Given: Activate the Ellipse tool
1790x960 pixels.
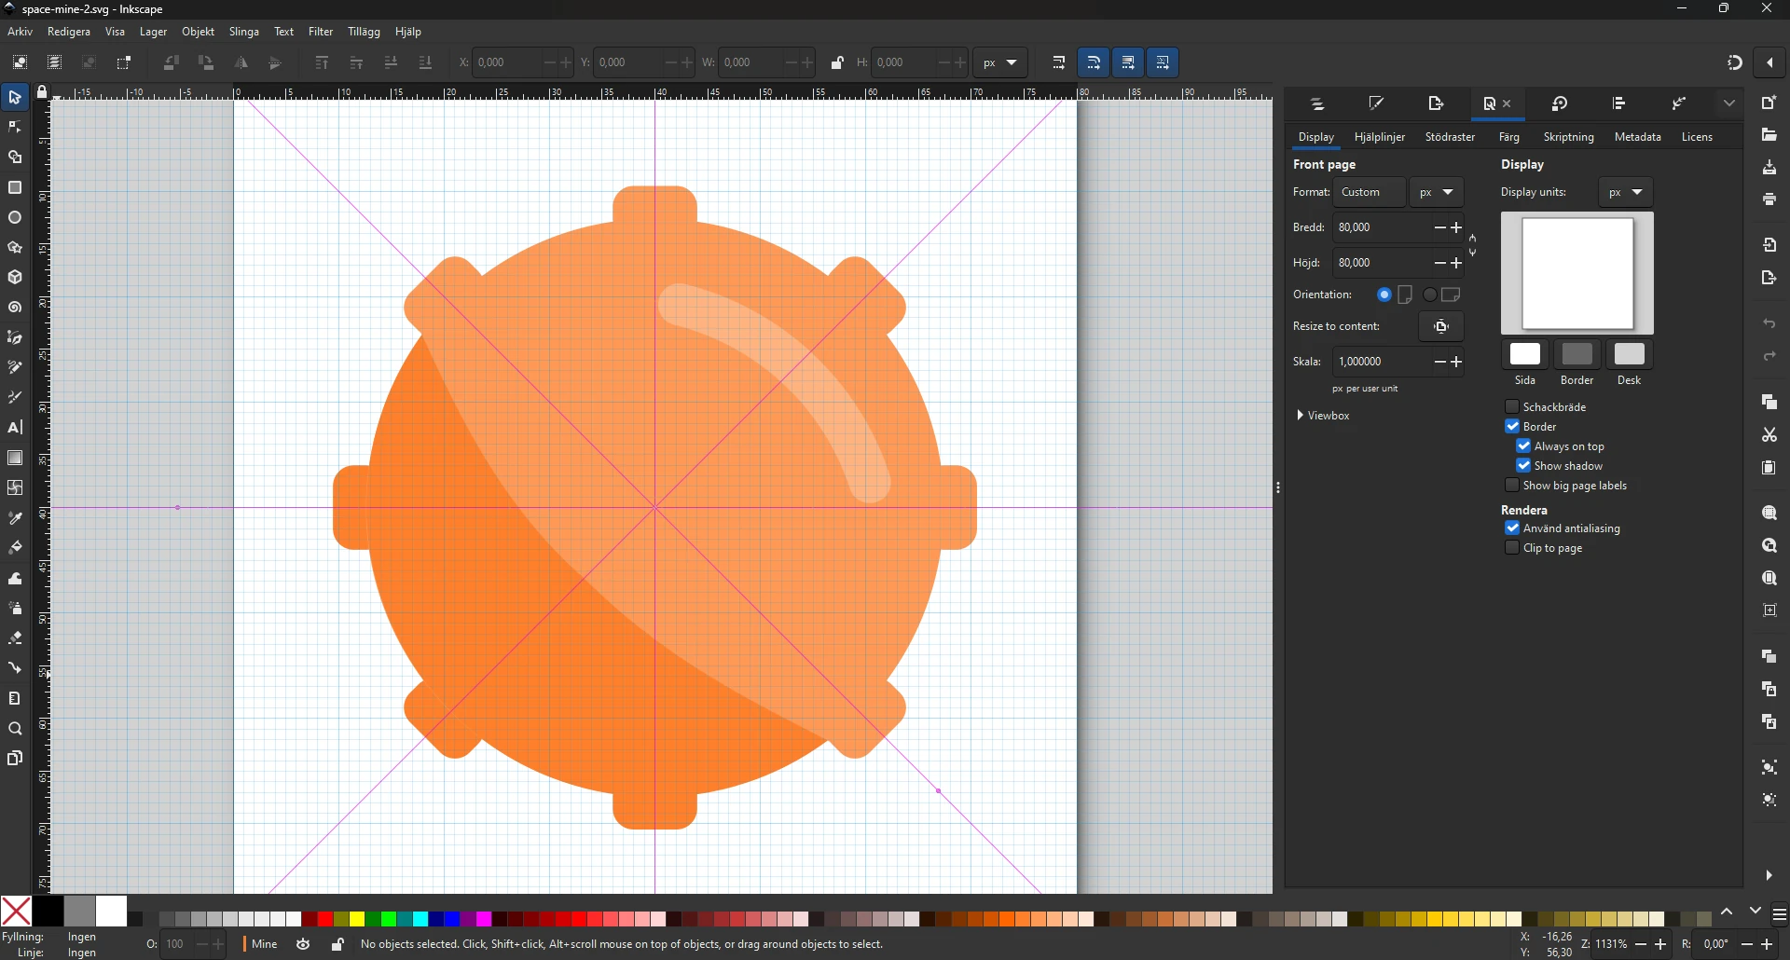Looking at the screenshot, I should coord(14,217).
